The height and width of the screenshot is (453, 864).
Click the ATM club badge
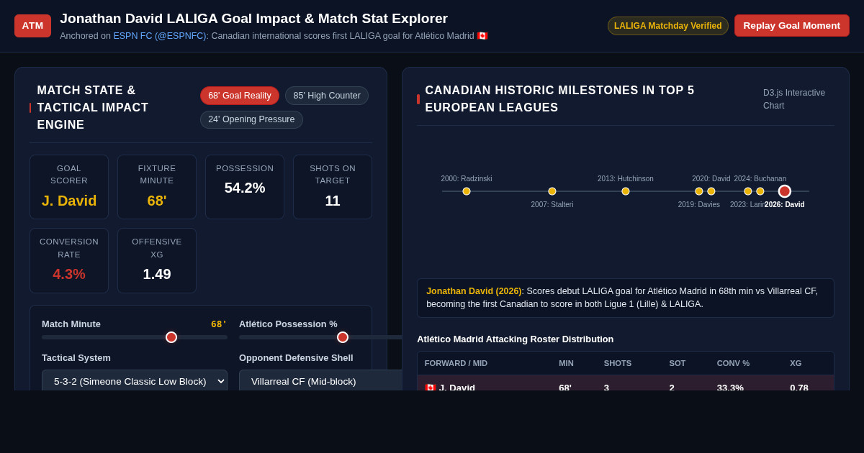pos(32,26)
